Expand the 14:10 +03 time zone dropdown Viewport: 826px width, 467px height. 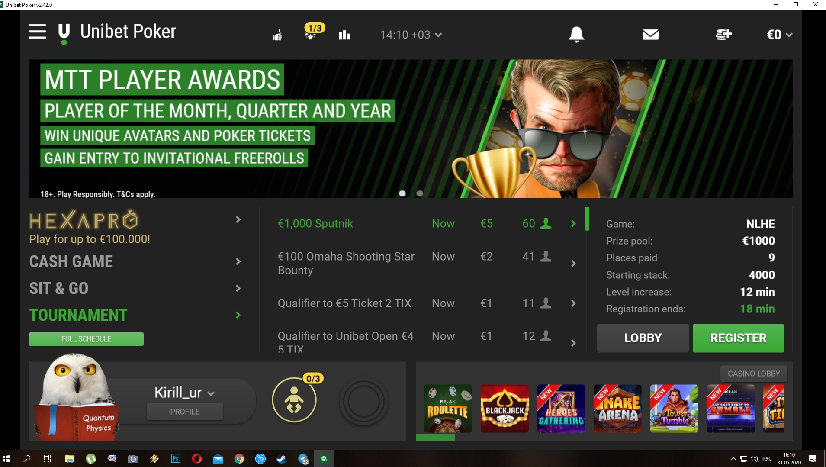pyautogui.click(x=411, y=35)
